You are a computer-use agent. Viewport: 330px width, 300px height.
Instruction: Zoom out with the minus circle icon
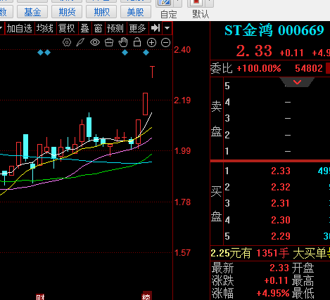pyautogui.click(x=166, y=43)
